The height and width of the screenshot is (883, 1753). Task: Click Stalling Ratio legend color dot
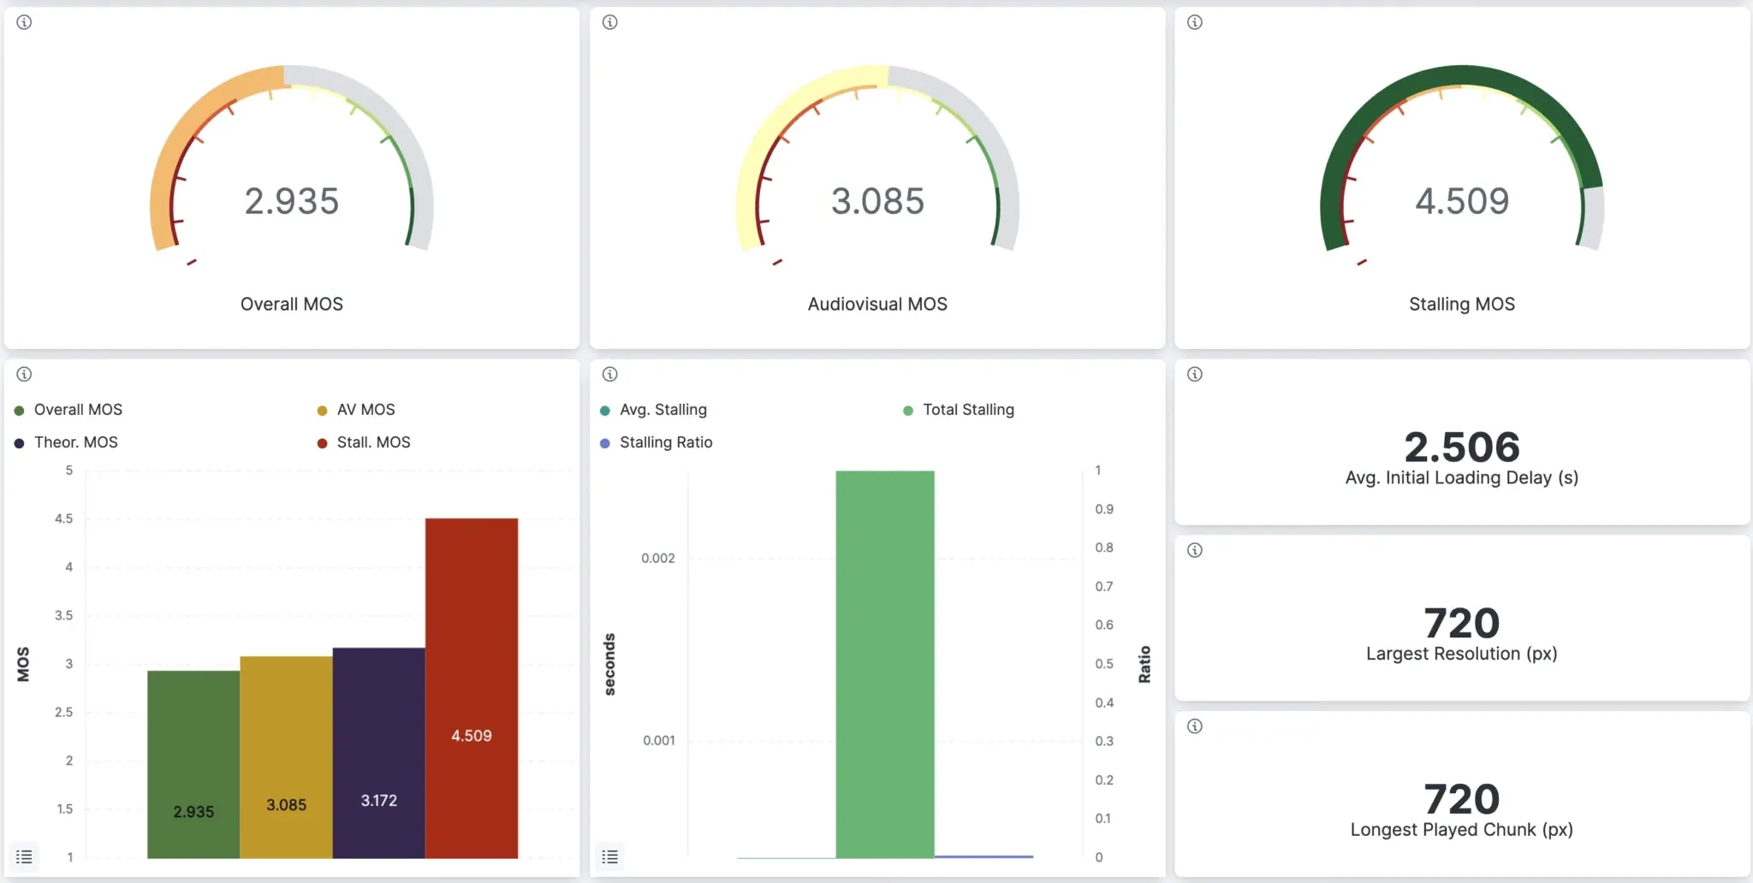[x=605, y=443]
